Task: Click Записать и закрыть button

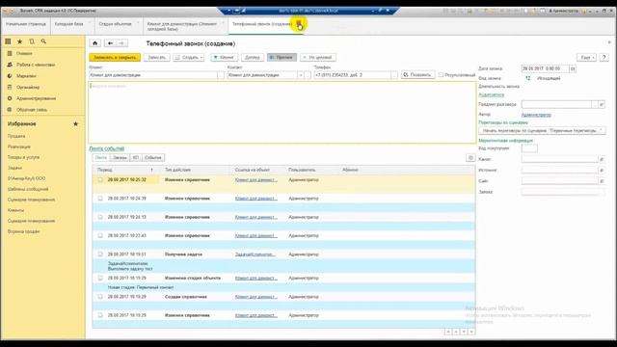Action: pyautogui.click(x=115, y=58)
